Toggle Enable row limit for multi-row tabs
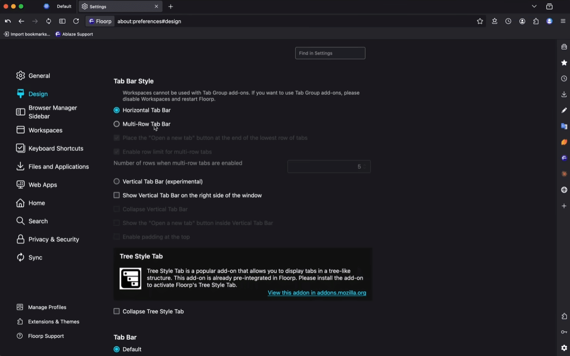Screen dimensions: 570x356 pyautogui.click(x=116, y=152)
